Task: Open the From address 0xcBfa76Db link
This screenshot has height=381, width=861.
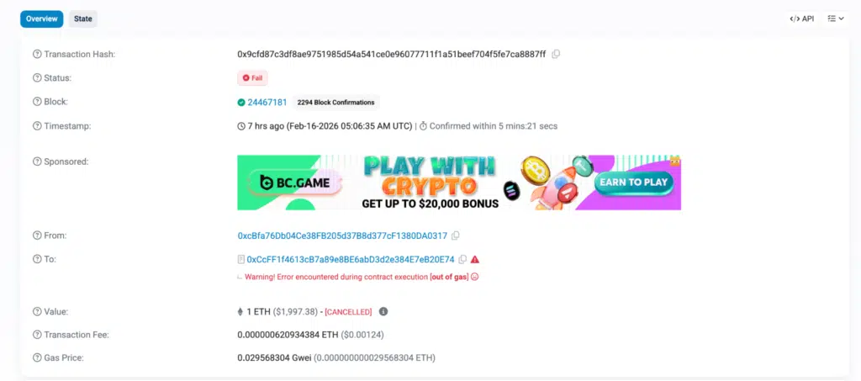Action: pyautogui.click(x=343, y=235)
